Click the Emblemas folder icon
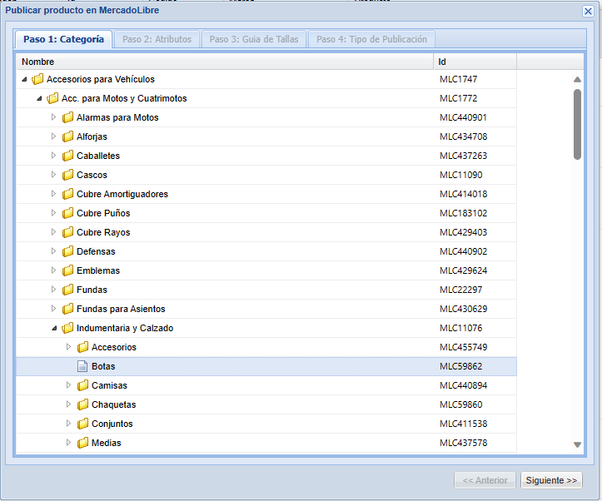 coord(67,270)
